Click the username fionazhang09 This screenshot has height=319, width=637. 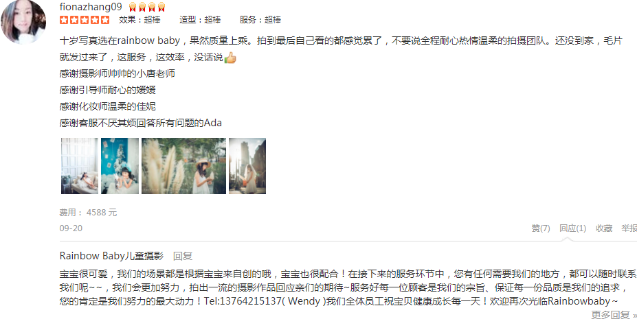91,6
